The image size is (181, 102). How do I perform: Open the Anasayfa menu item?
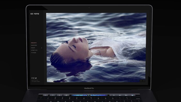34,43
